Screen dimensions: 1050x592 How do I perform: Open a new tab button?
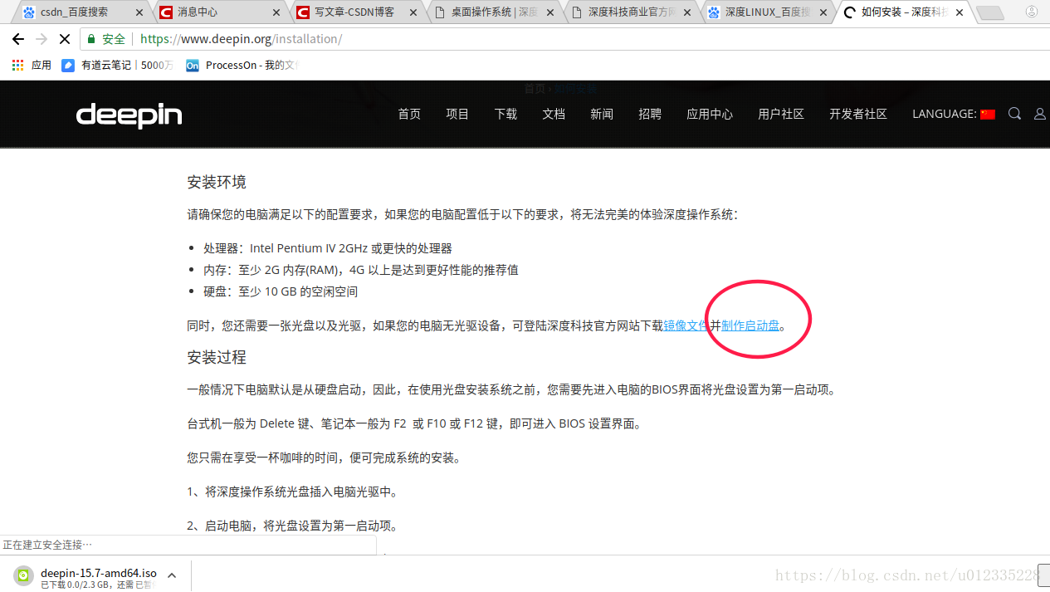(989, 12)
